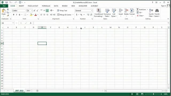171x96 pixels.
Task: Click the Paste clipboard icon
Action: (3, 11)
